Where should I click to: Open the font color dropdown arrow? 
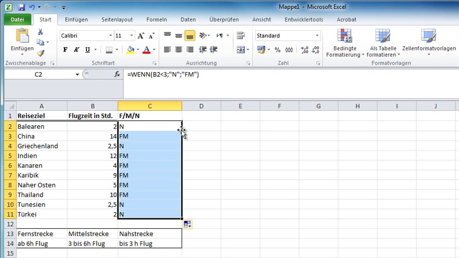pos(154,50)
